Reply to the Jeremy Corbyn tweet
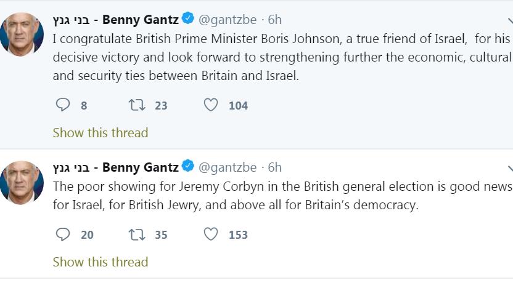 63,234
